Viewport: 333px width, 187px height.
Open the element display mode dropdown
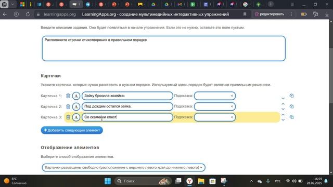[124, 167]
